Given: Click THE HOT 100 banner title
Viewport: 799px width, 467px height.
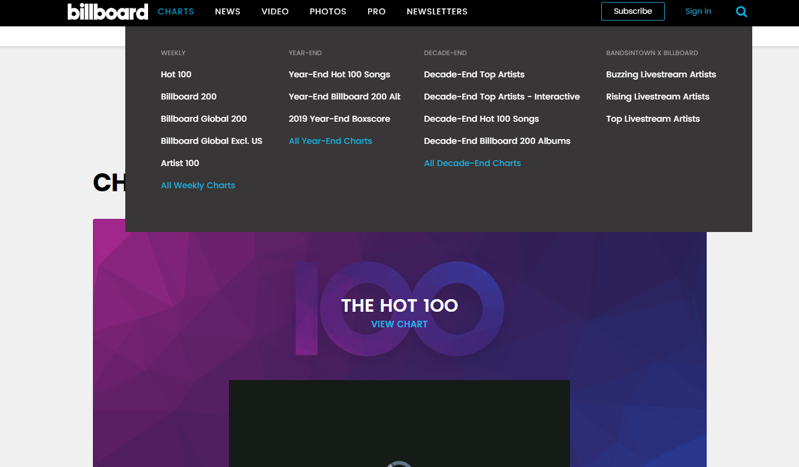Looking at the screenshot, I should pos(399,306).
